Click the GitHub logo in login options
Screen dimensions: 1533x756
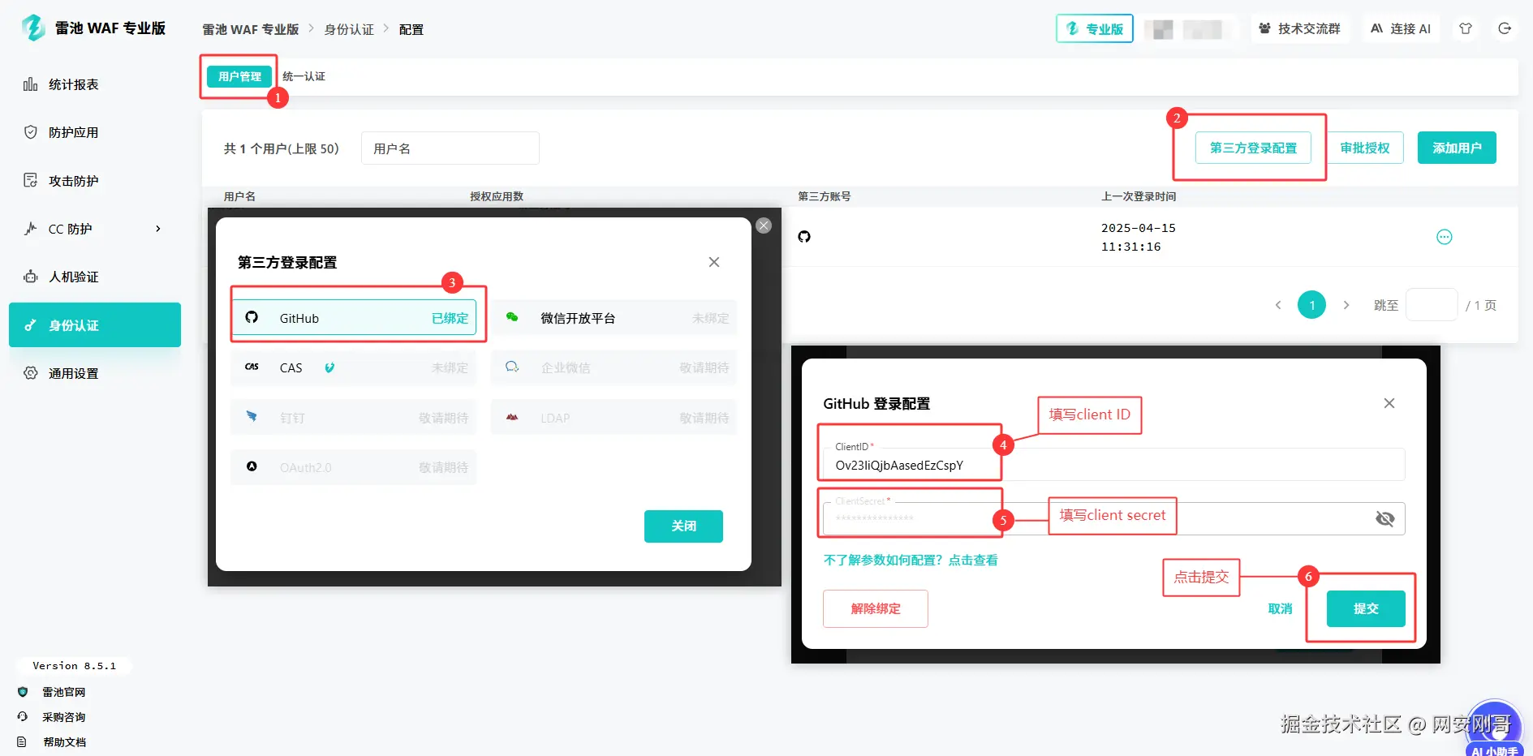252,317
